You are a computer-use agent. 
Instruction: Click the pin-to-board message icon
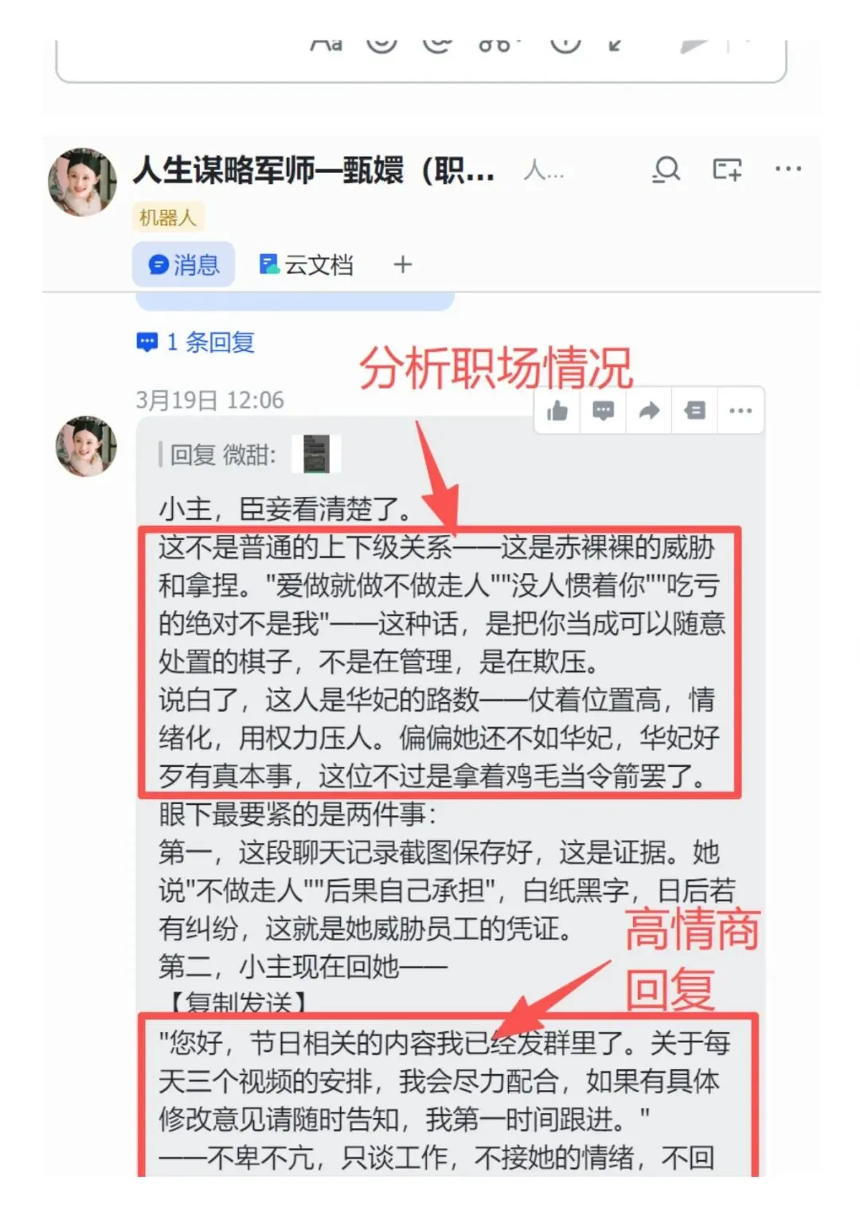pos(695,411)
